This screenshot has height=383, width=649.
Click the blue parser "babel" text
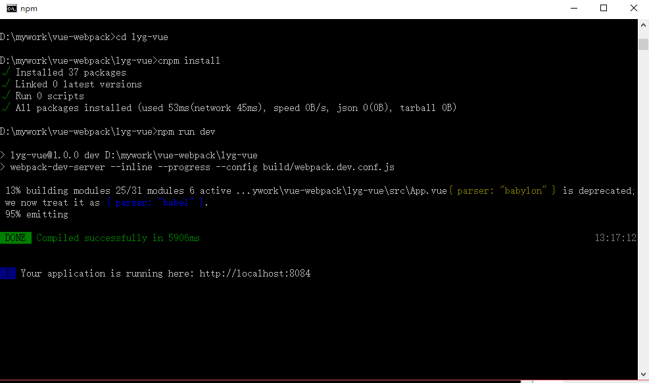coord(156,202)
